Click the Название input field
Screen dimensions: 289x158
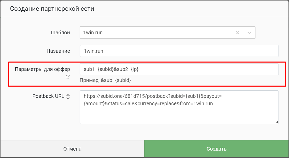click(x=179, y=51)
